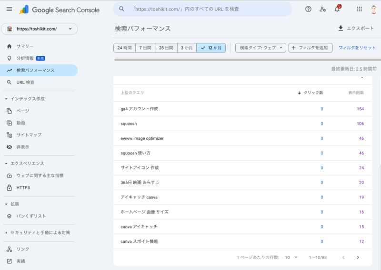This screenshot has height=270, width=381.
Task: Open the Google apps grid
Action: tap(359, 9)
